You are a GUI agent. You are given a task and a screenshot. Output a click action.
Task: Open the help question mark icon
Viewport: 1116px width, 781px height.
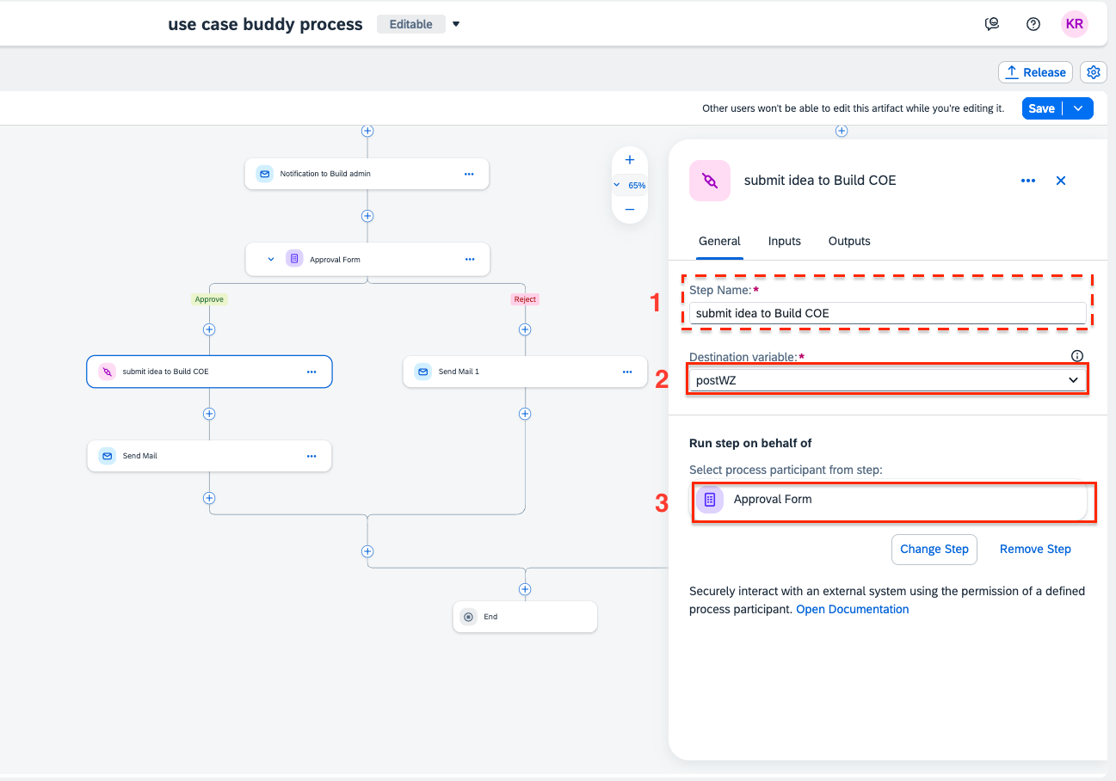pos(1033,24)
